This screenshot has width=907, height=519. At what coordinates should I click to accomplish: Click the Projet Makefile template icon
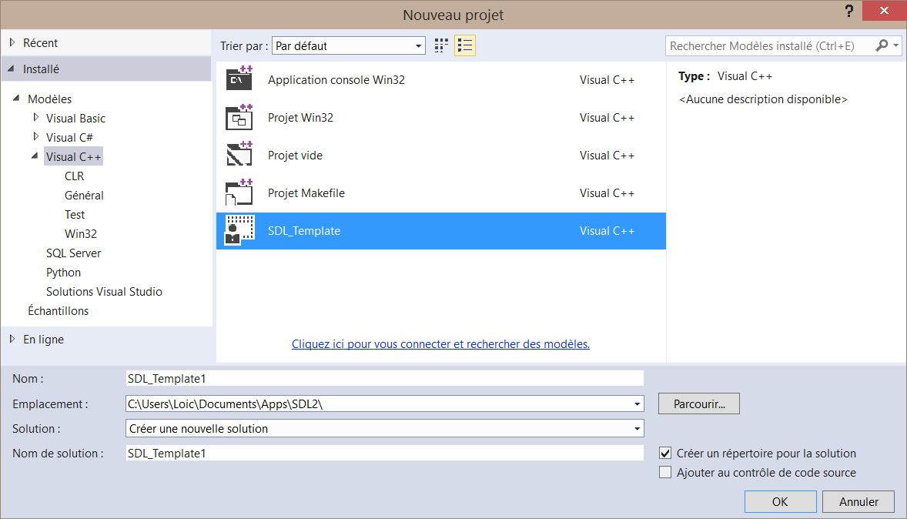(x=239, y=193)
